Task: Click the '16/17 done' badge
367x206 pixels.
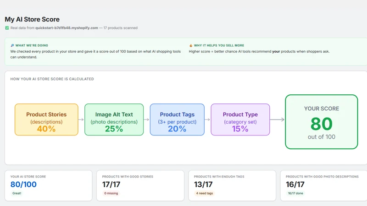Action: pyautogui.click(x=295, y=193)
